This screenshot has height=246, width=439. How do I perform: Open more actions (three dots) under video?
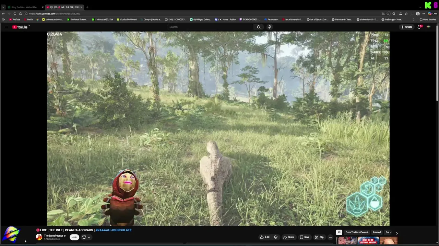pyautogui.click(x=330, y=237)
